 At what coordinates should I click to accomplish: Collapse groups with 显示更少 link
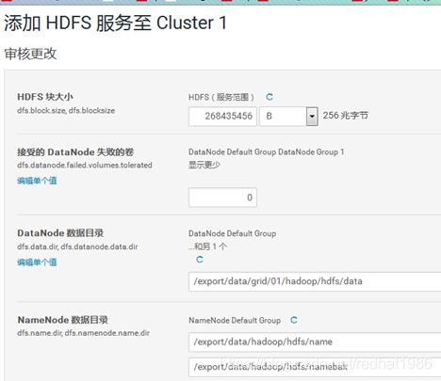click(204, 165)
